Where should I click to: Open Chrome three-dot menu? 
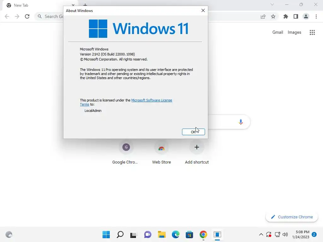316,16
